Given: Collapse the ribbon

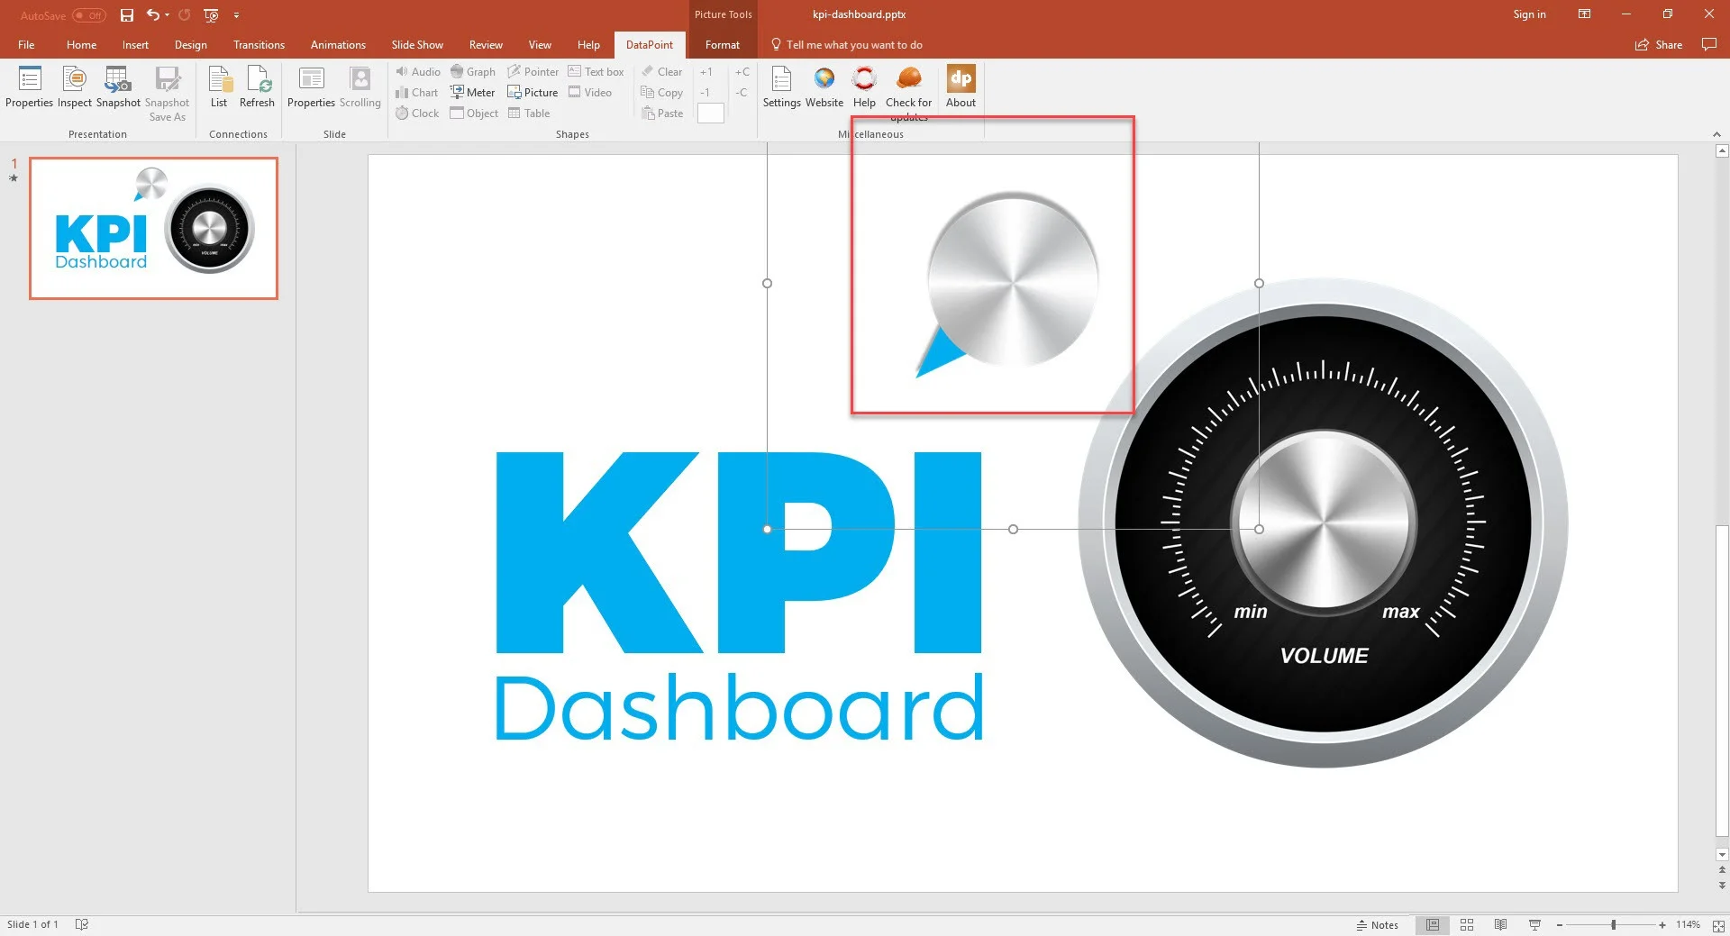Looking at the screenshot, I should point(1716,134).
